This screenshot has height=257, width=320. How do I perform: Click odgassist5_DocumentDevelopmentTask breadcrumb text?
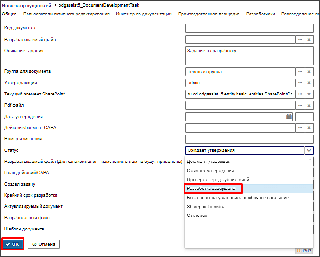pyautogui.click(x=99, y=5)
